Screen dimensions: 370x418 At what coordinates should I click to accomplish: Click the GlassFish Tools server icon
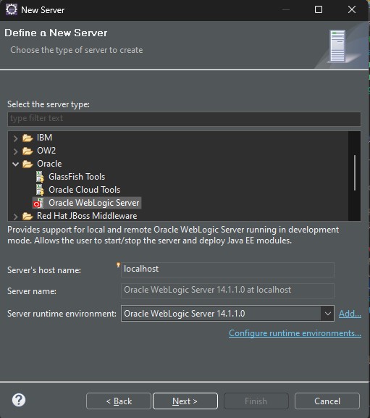pos(40,177)
